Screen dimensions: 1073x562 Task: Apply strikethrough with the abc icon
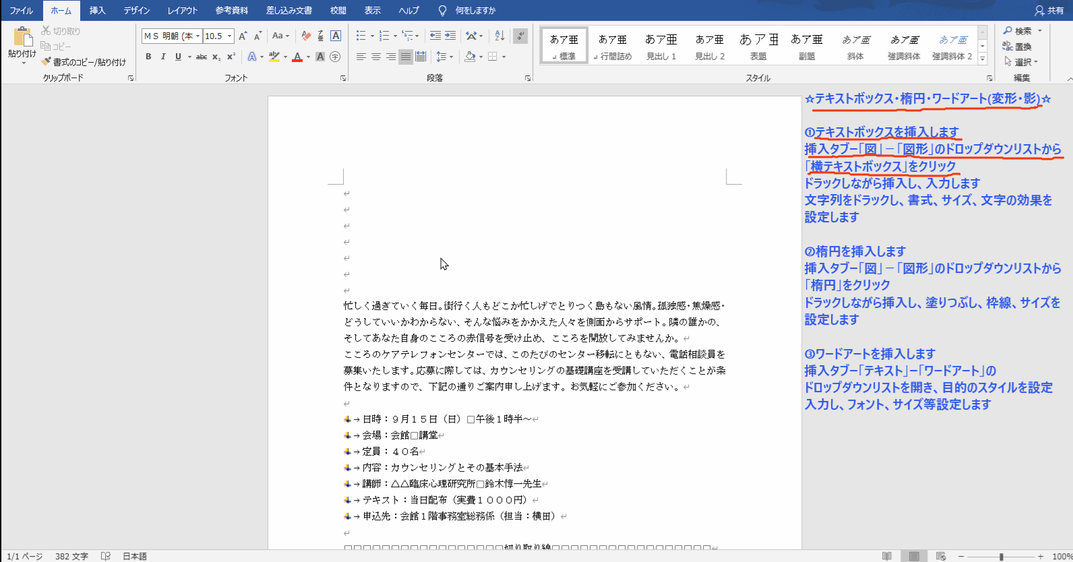tap(202, 57)
